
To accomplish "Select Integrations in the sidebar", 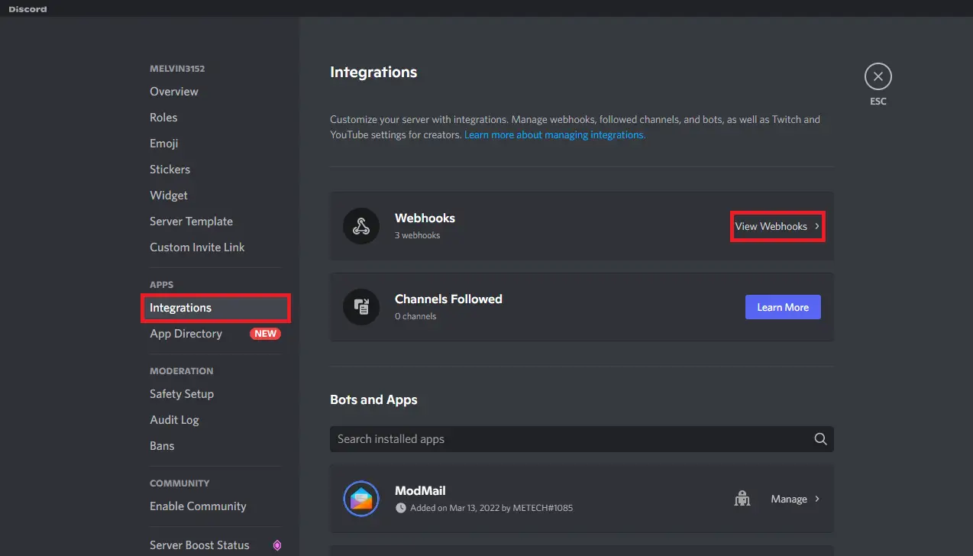I will [215, 308].
